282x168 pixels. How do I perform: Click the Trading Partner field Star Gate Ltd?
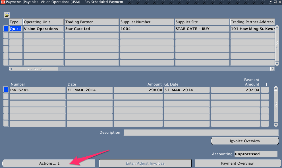92,29
